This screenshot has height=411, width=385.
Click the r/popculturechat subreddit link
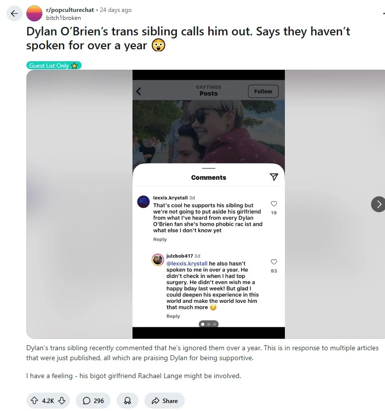click(70, 10)
